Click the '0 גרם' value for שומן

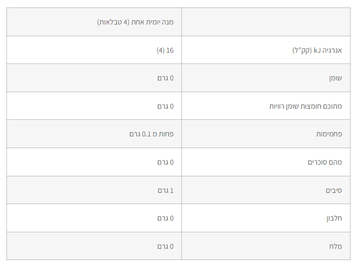coord(165,78)
